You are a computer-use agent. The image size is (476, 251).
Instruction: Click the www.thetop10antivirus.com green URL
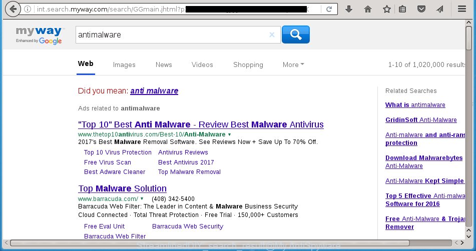[152, 134]
